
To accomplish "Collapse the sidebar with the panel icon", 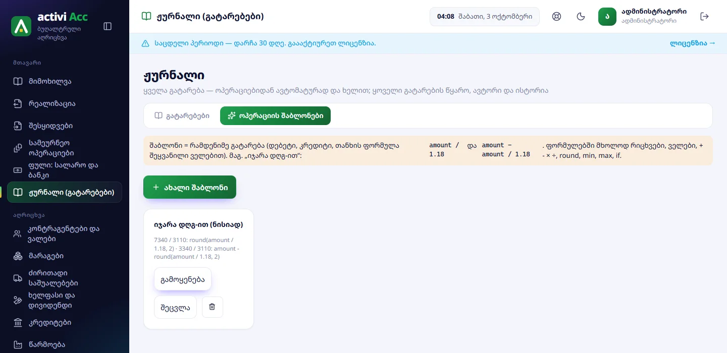I will pos(108,26).
